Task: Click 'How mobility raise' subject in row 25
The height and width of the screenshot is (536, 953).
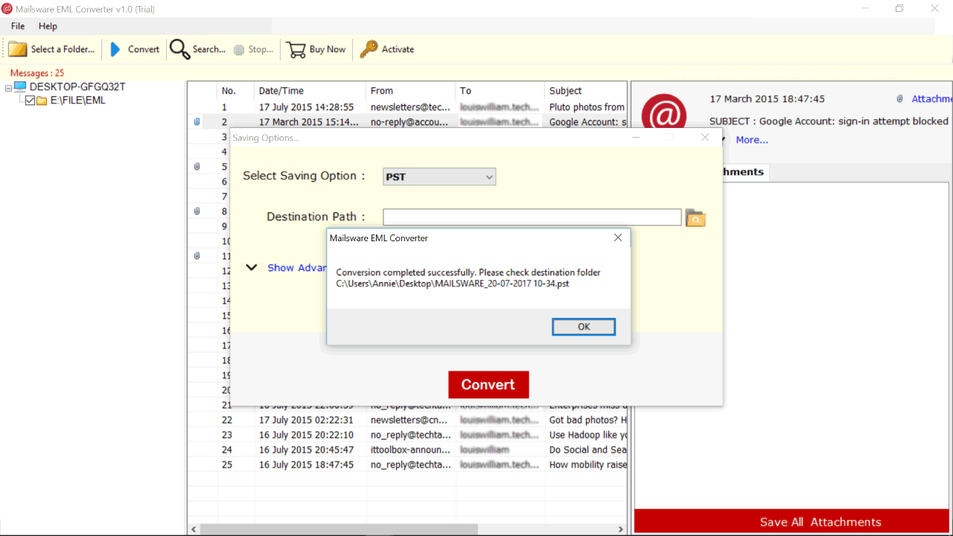Action: coord(587,465)
